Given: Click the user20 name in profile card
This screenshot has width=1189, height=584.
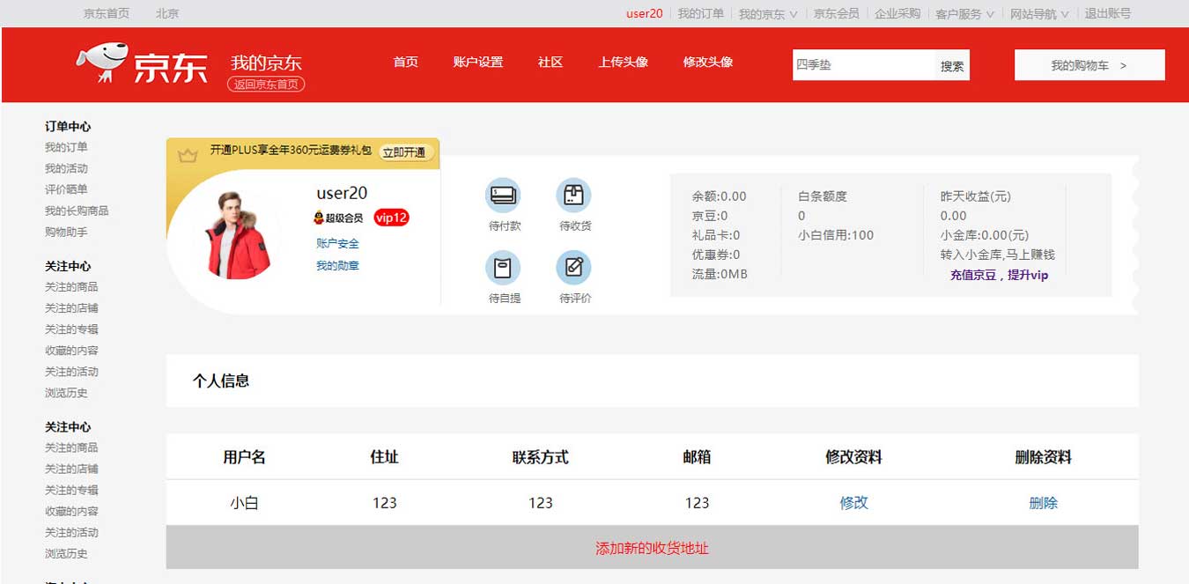Looking at the screenshot, I should [x=342, y=194].
